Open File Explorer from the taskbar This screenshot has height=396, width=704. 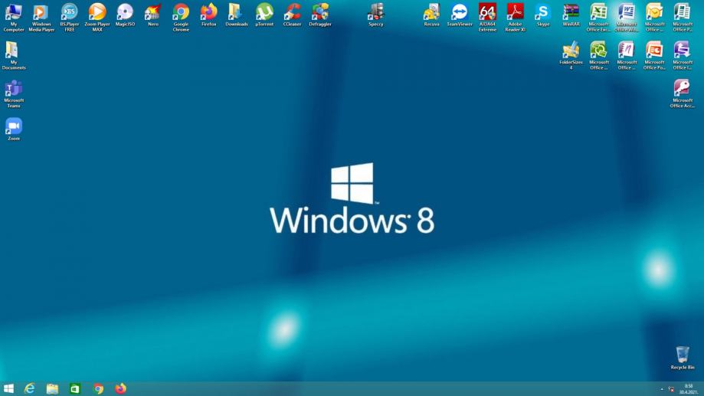[53, 388]
